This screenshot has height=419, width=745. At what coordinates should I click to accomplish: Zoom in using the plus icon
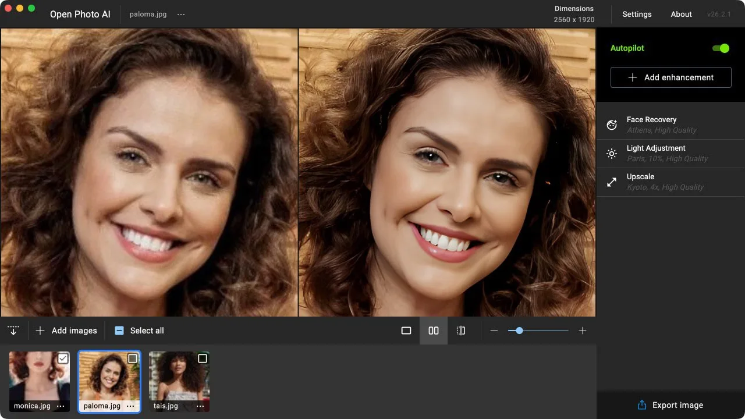coord(583,331)
